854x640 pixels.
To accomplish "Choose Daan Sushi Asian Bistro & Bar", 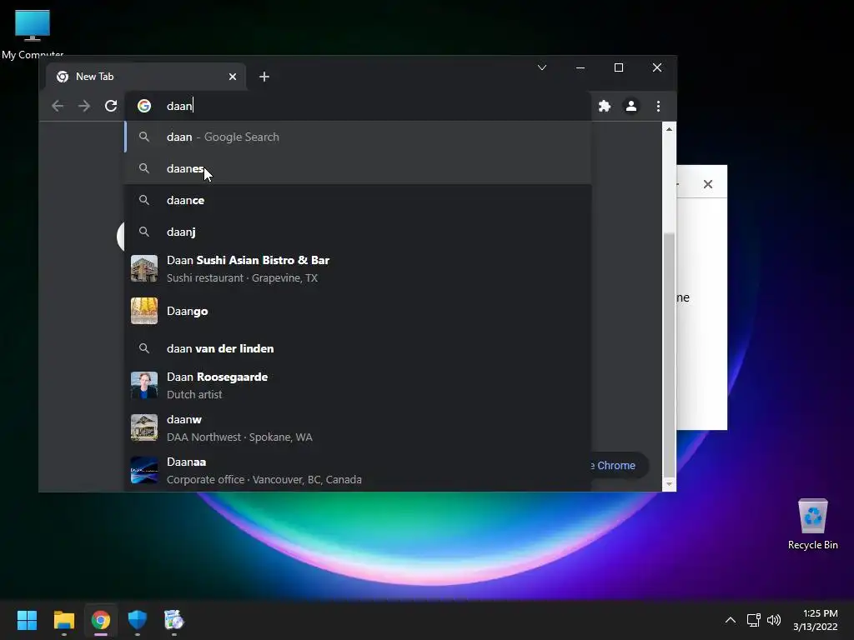I will click(359, 269).
